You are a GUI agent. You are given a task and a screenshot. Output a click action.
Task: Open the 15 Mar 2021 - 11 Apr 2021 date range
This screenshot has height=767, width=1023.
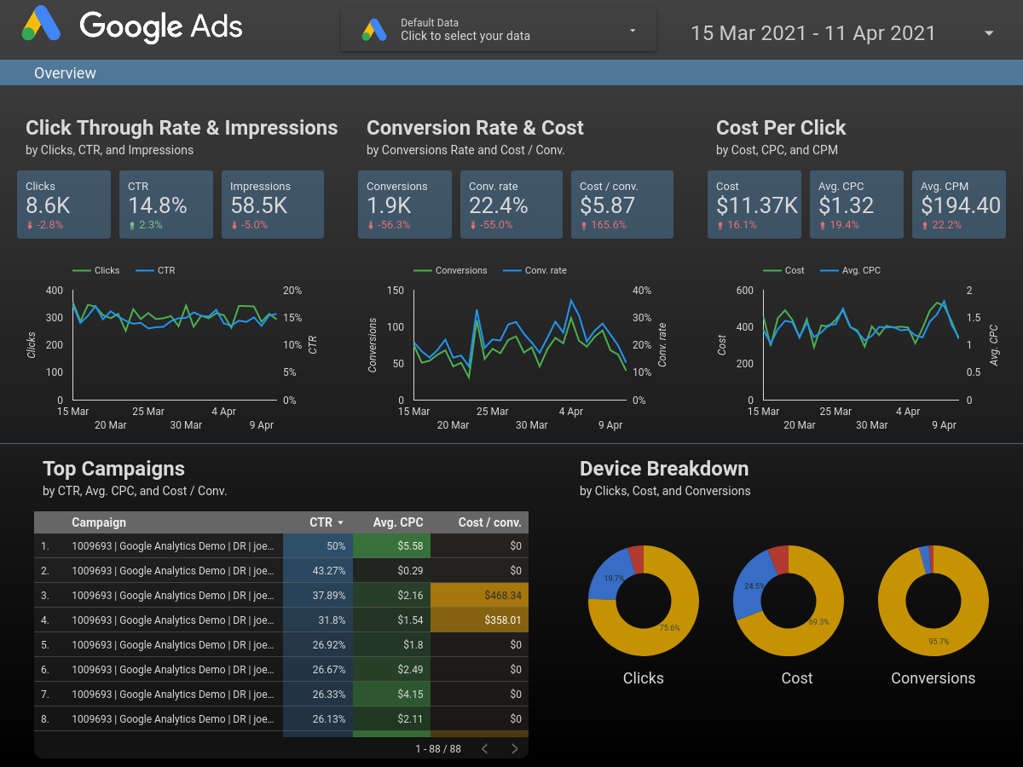coord(812,33)
